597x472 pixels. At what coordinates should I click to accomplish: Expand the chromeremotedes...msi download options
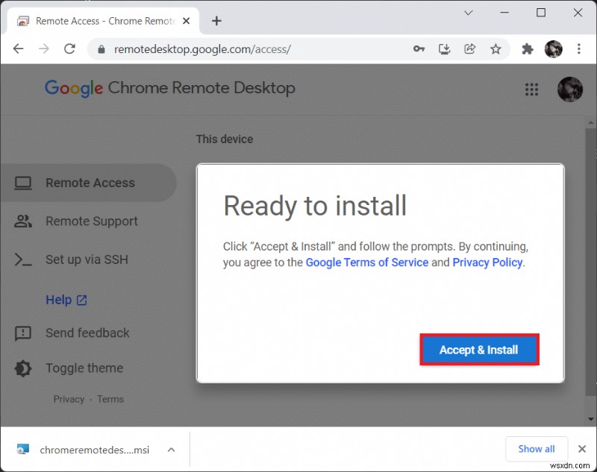(172, 450)
